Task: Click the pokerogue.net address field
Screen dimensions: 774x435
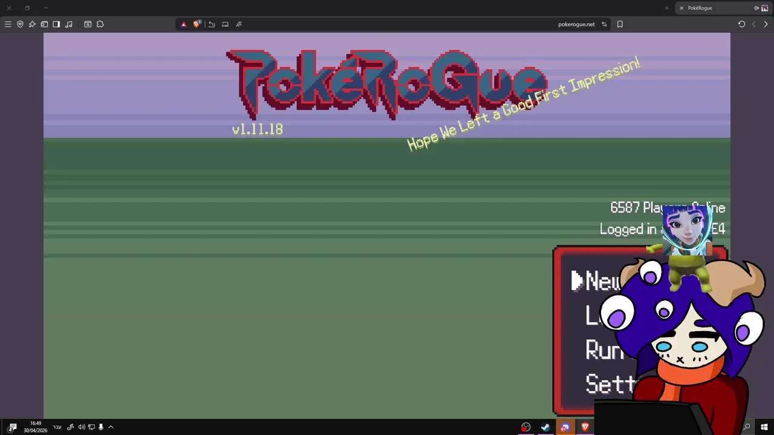Action: 576,24
